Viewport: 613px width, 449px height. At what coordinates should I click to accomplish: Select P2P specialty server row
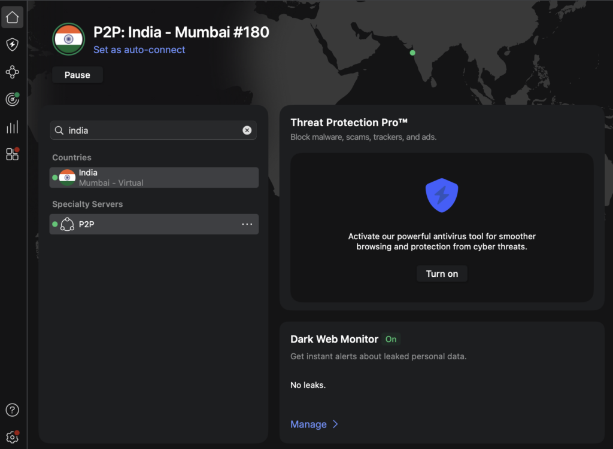coord(154,224)
